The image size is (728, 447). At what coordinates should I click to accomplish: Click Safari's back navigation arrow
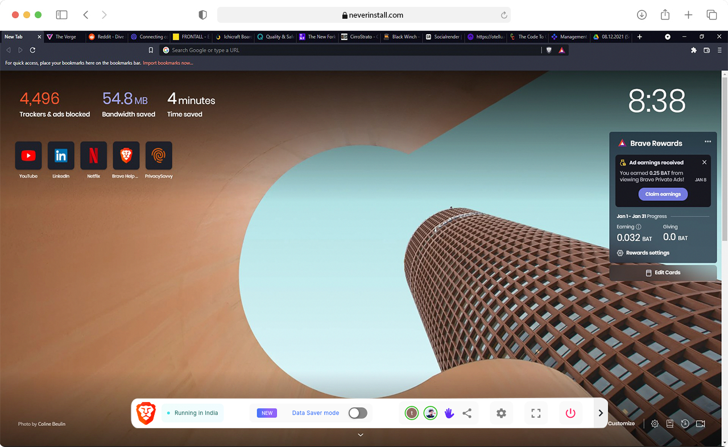coord(86,15)
